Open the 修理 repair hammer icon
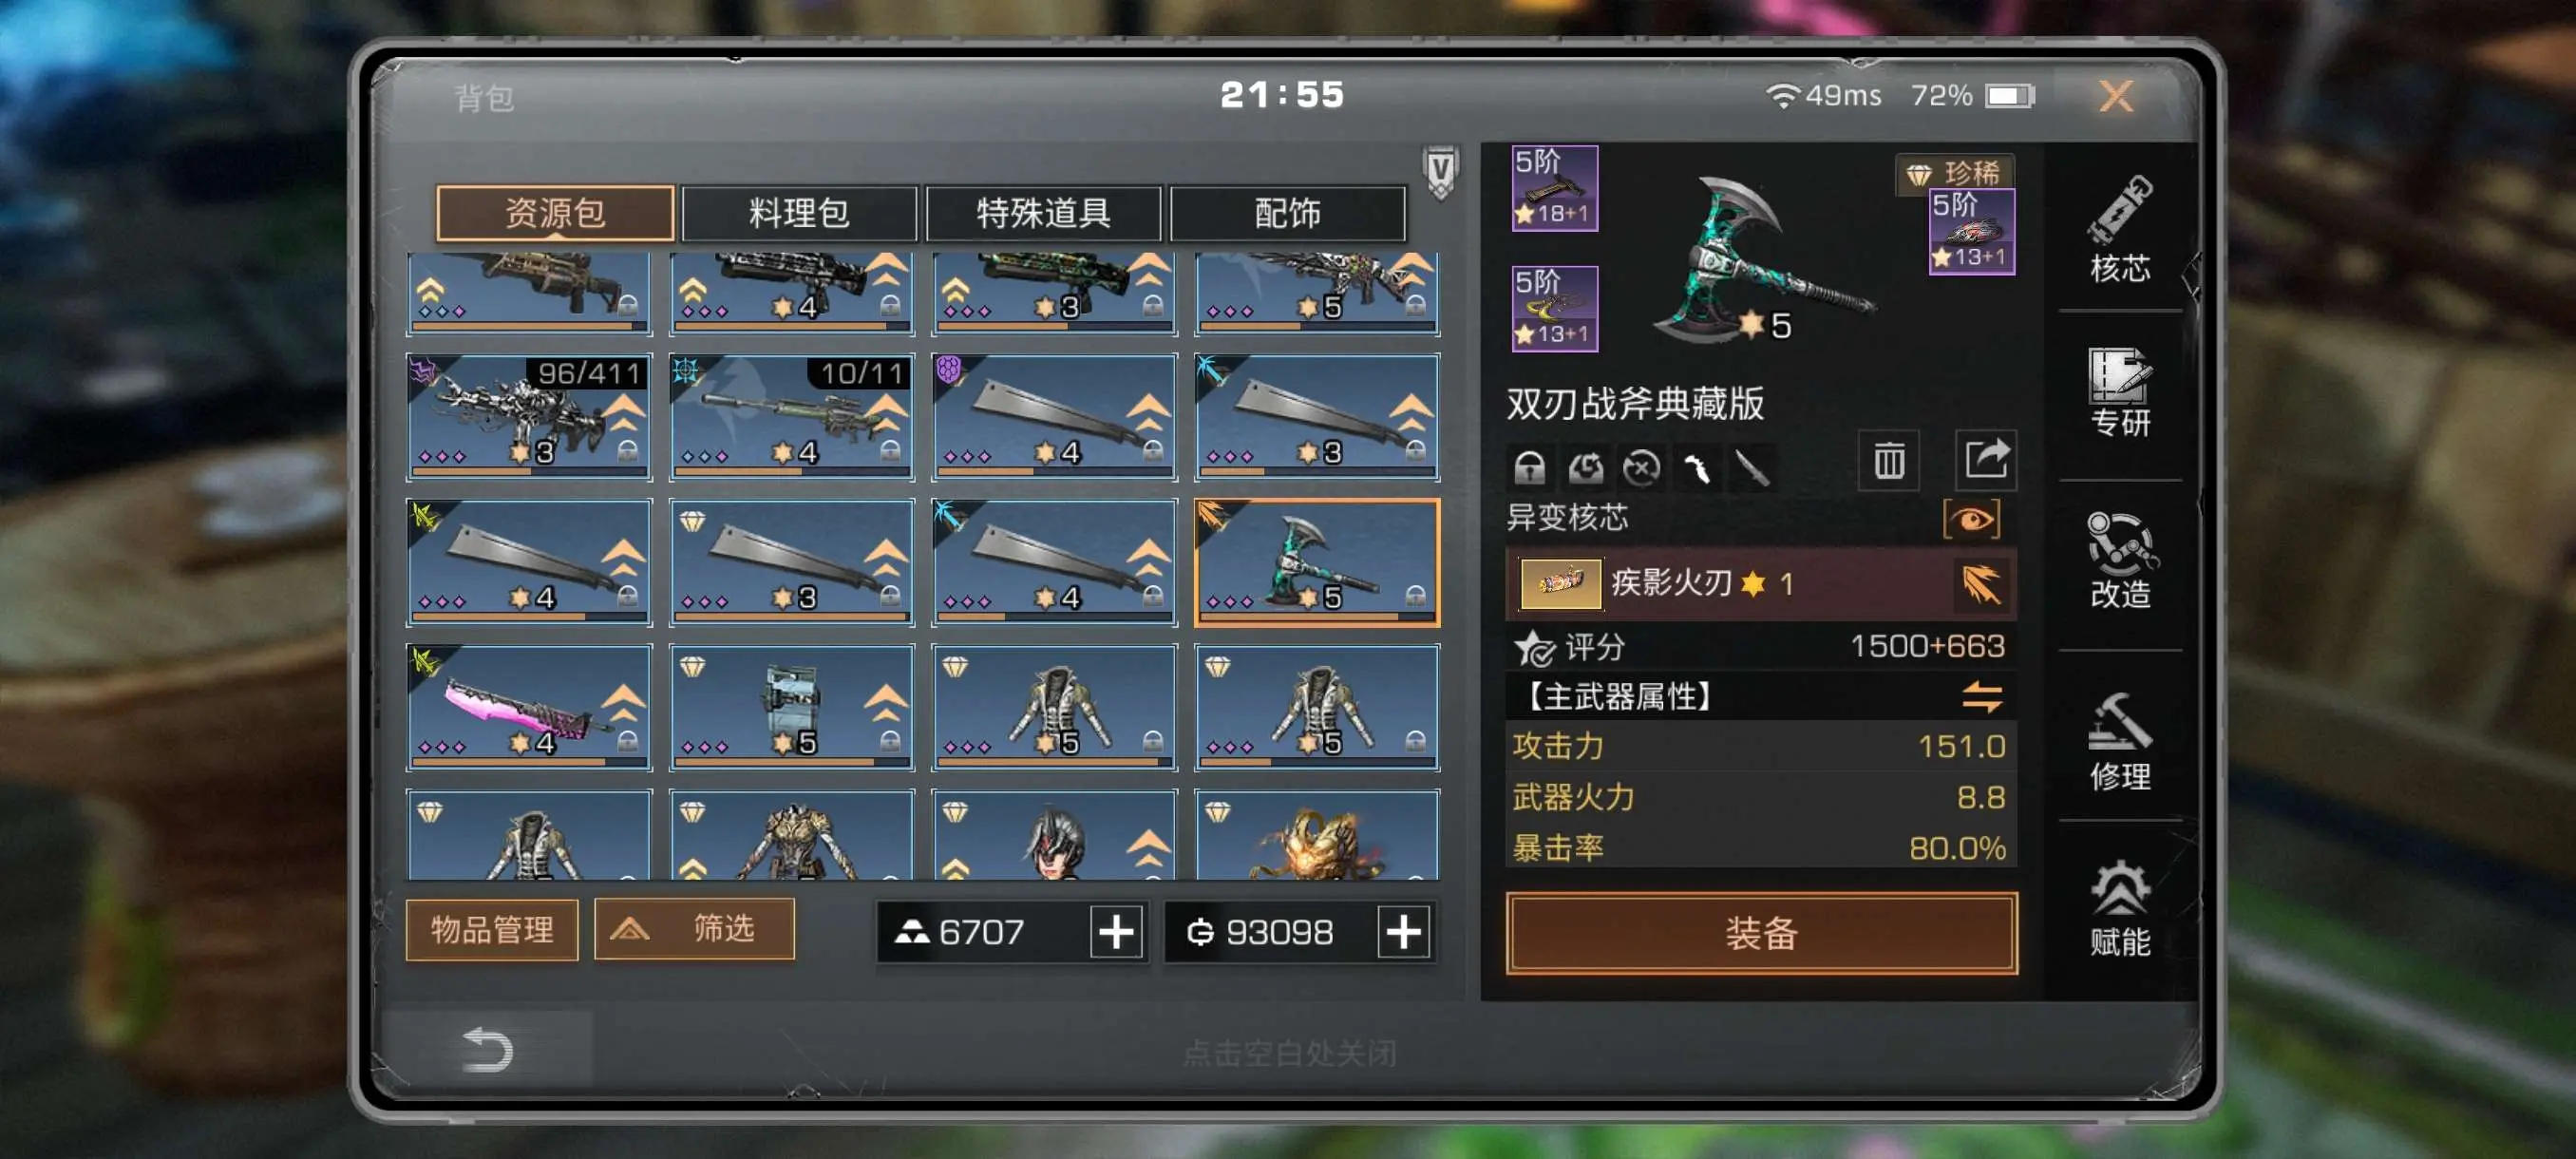Image resolution: width=2576 pixels, height=1159 pixels. click(2119, 741)
